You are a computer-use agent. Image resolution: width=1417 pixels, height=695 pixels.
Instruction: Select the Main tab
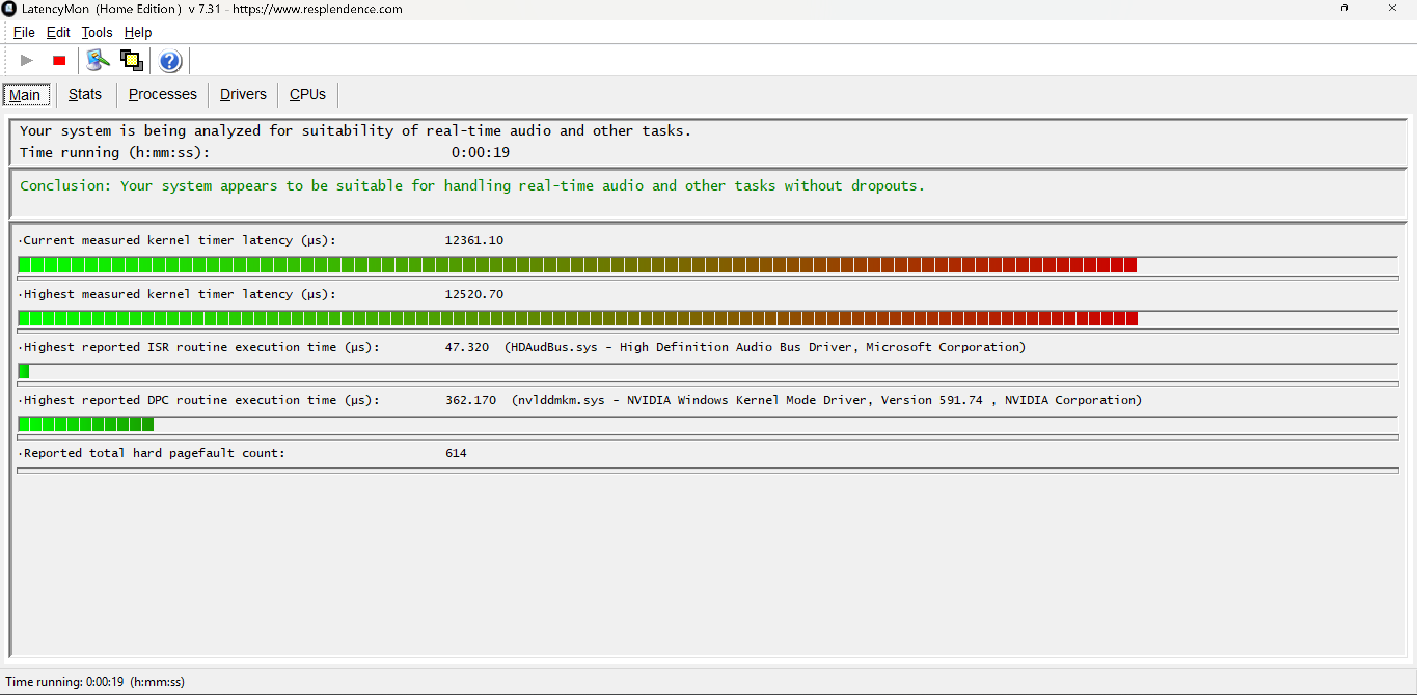(x=25, y=95)
